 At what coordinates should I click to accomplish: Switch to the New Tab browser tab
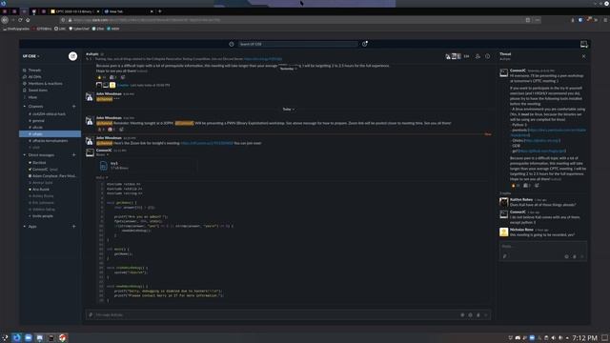point(129,11)
